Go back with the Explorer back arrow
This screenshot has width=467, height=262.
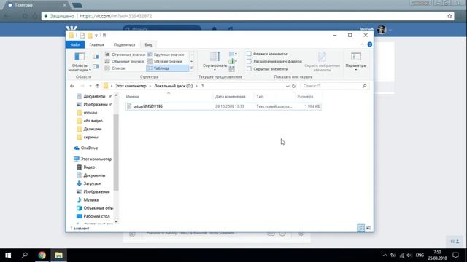pos(72,86)
